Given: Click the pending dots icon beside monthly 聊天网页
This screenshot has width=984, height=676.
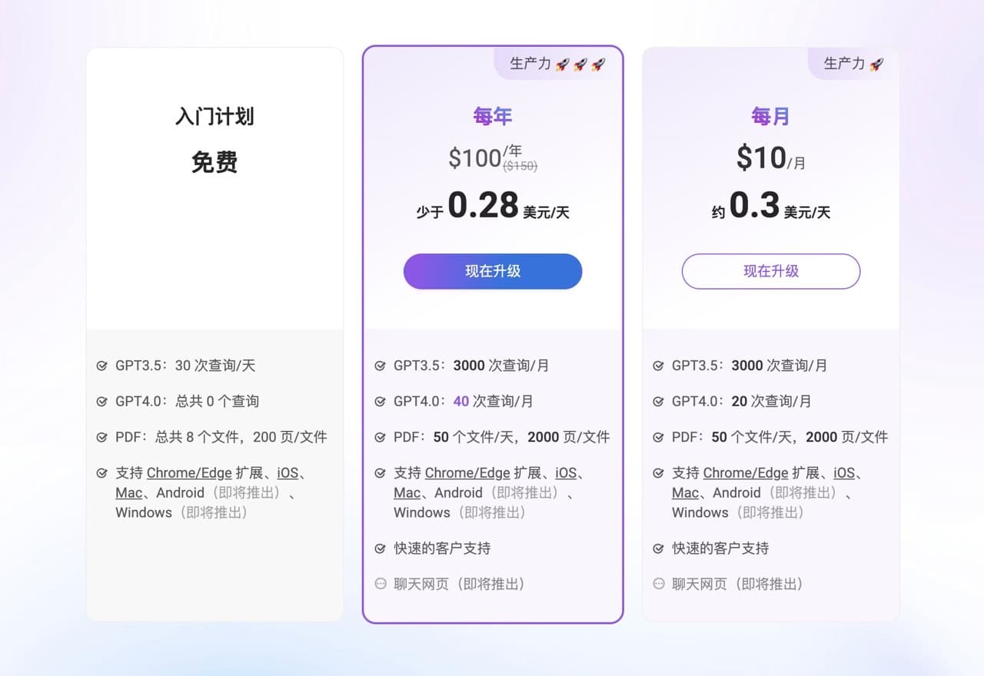Looking at the screenshot, I should pos(658,584).
